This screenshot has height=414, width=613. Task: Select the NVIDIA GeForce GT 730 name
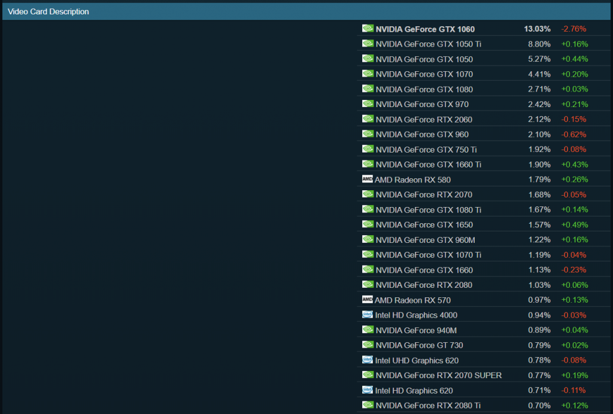coord(419,345)
